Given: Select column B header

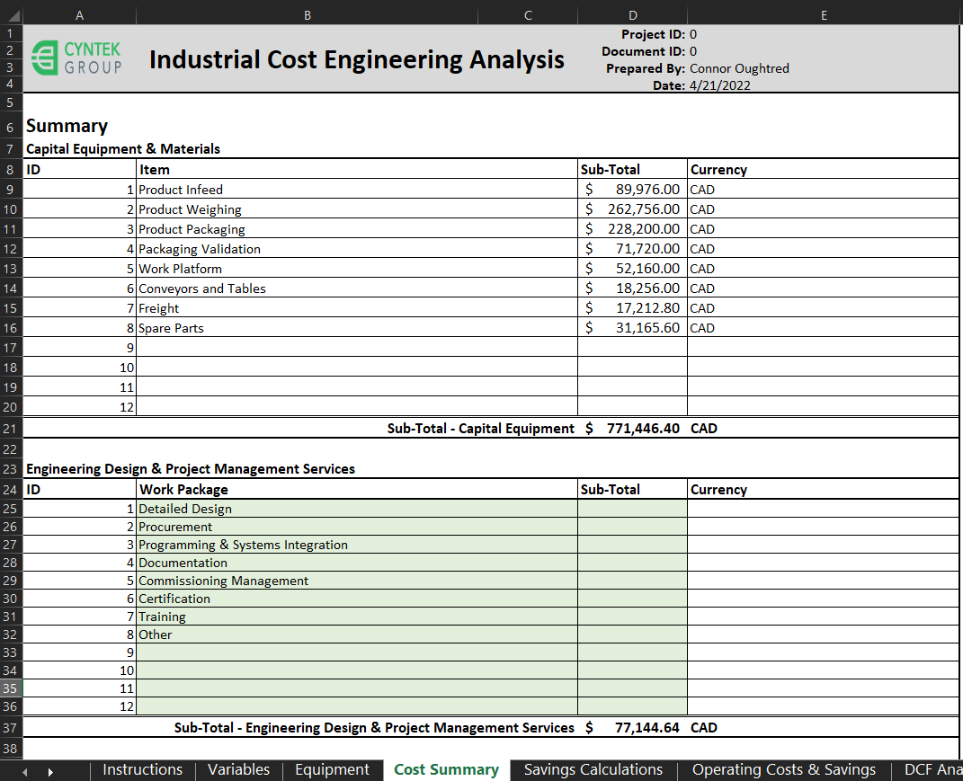Looking at the screenshot, I should (x=307, y=15).
